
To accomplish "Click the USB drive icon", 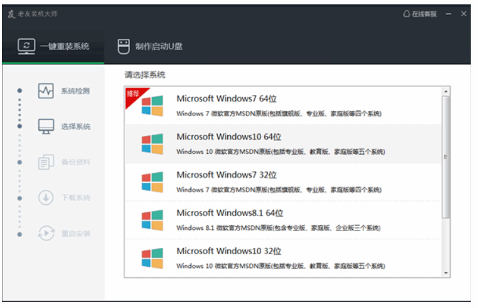I will 124,46.
